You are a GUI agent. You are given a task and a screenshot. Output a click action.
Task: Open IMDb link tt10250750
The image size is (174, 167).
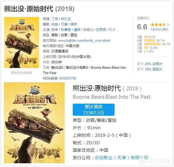[x=68, y=78]
